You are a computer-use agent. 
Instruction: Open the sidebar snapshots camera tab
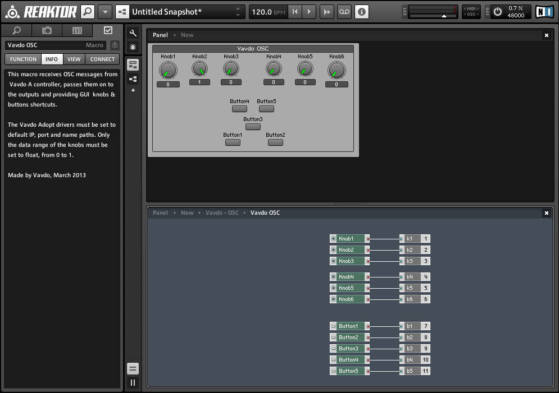47,31
